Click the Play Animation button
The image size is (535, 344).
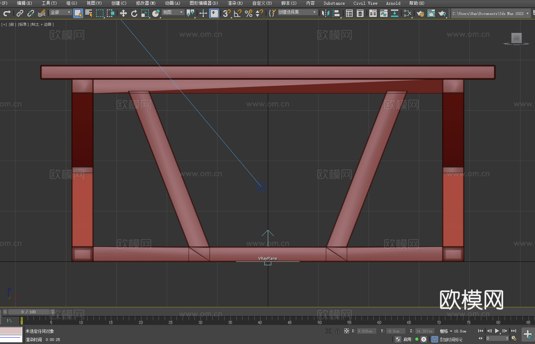tap(497, 331)
